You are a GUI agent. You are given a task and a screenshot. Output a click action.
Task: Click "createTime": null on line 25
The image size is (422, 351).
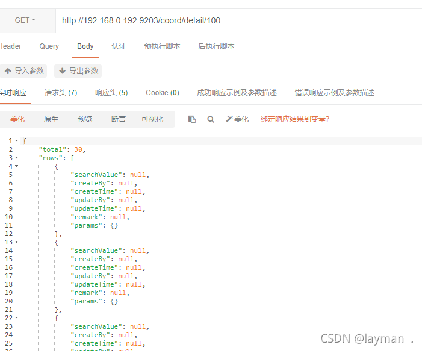pyautogui.click(x=108, y=343)
